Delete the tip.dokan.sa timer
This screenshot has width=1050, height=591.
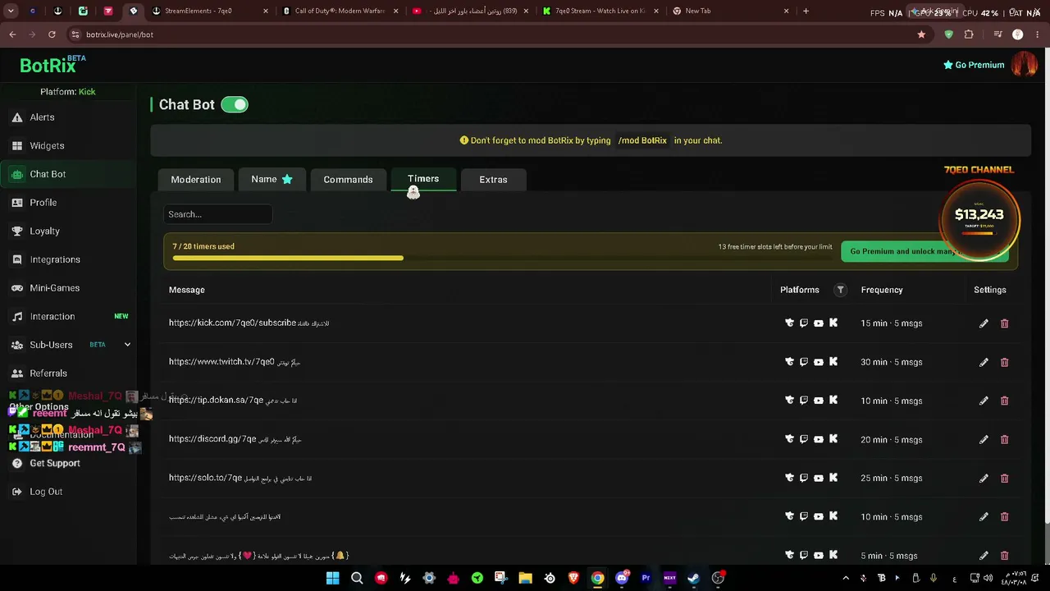[x=1004, y=401]
